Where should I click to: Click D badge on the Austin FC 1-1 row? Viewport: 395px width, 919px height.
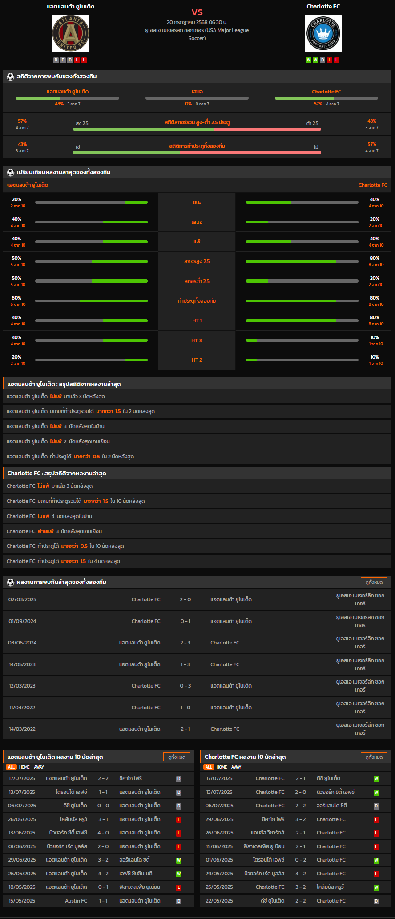(179, 901)
